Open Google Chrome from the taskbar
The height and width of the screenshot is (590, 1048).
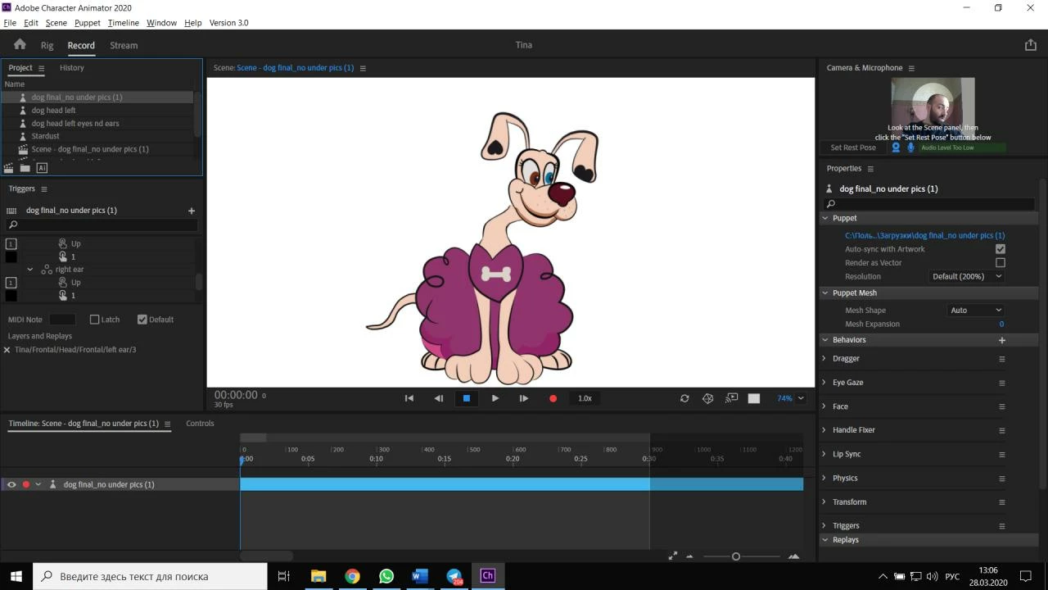352,576
